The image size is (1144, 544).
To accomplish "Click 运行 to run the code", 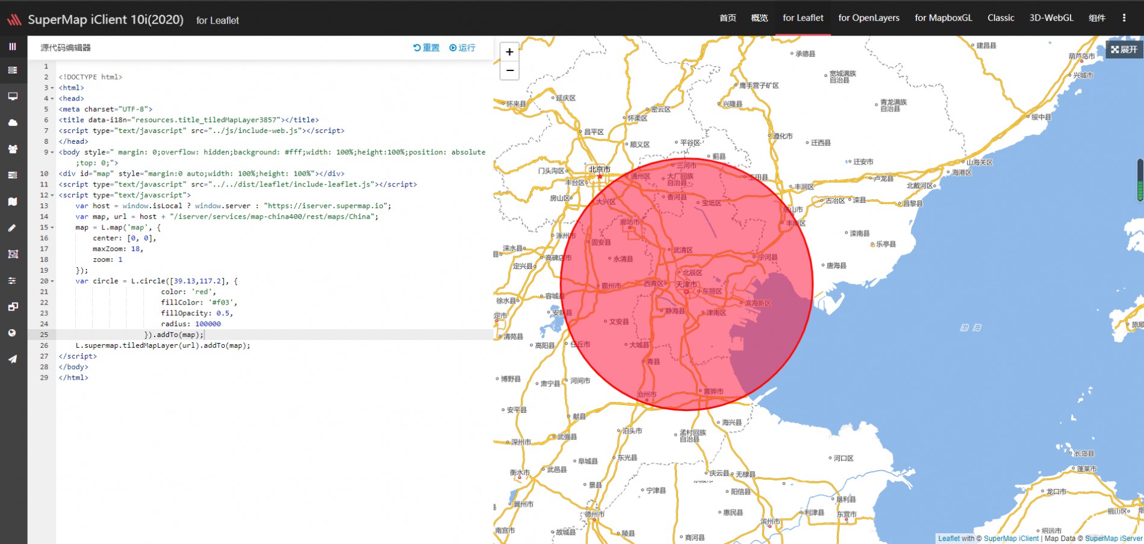I will pos(462,48).
